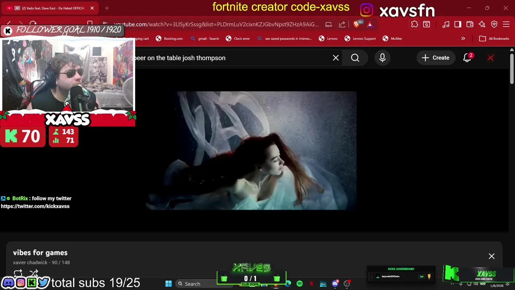The height and width of the screenshot is (290, 515).
Task: Open the music playlist note icon
Action: point(446,25)
